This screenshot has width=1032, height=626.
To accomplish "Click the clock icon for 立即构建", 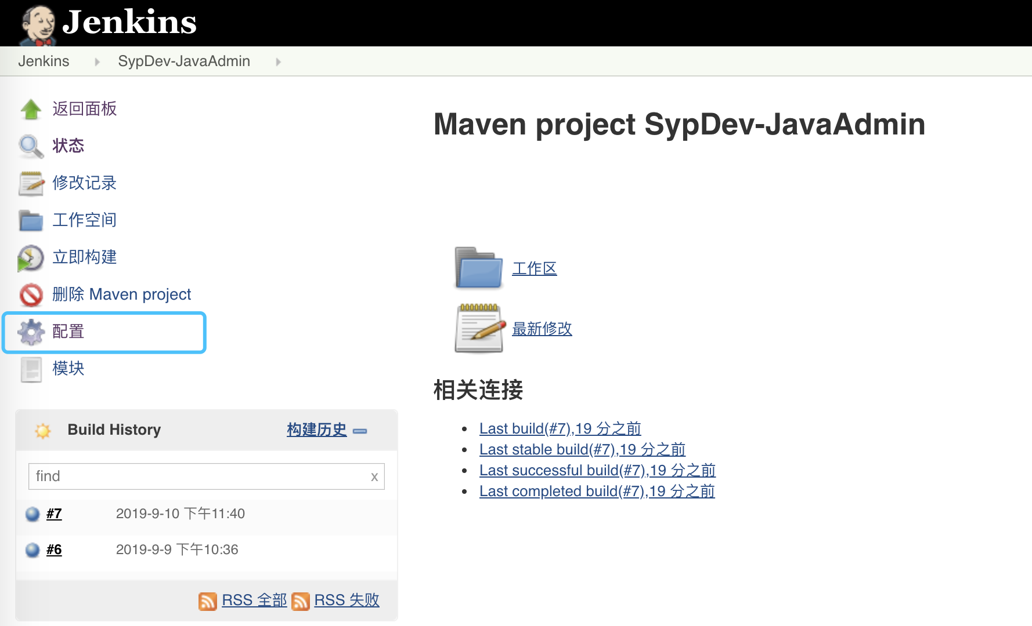I will pyautogui.click(x=31, y=258).
